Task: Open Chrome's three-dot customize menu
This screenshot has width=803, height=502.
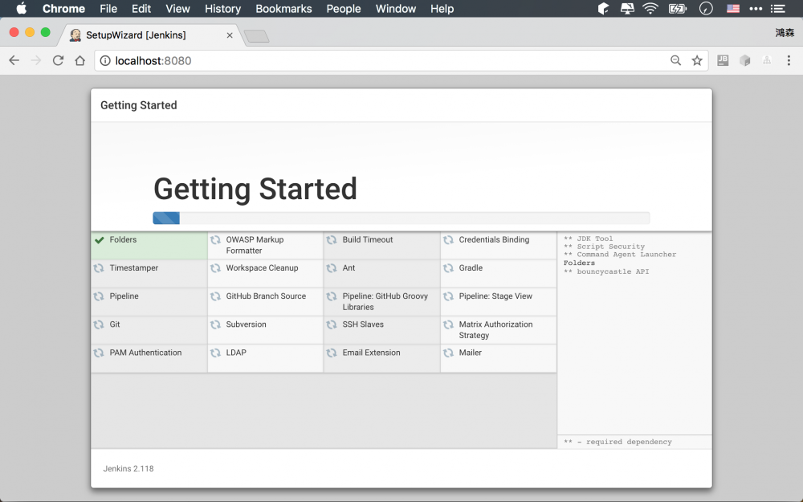Action: (x=789, y=60)
